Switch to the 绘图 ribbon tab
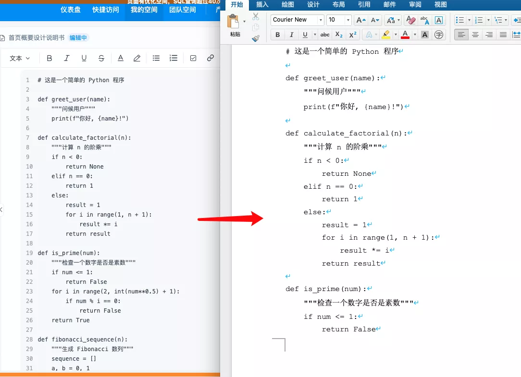521x377 pixels. click(x=288, y=4)
